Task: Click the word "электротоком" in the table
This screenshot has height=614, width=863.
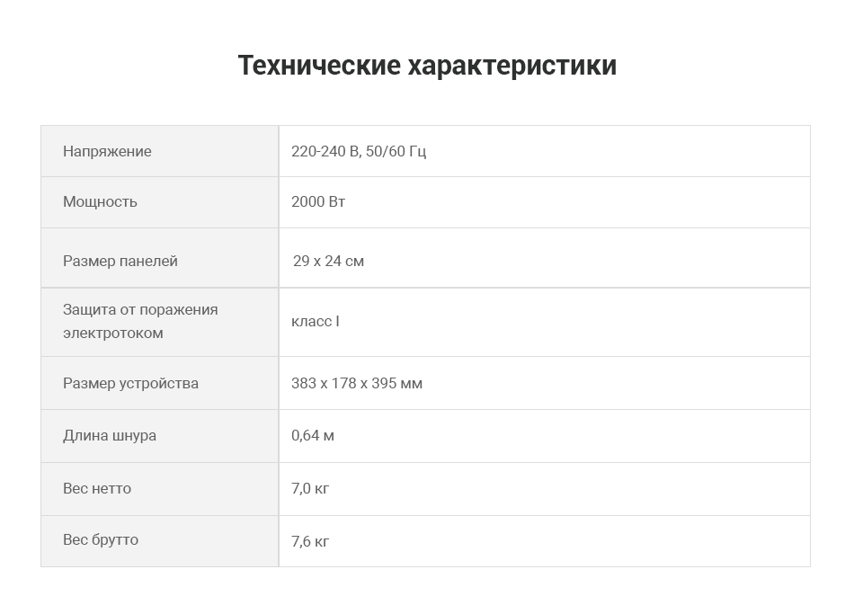Action: pos(113,333)
